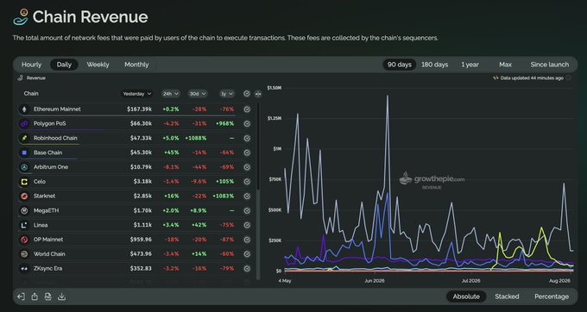Switch chart to Percentage mode
This screenshot has width=587, height=312.
pyautogui.click(x=552, y=296)
